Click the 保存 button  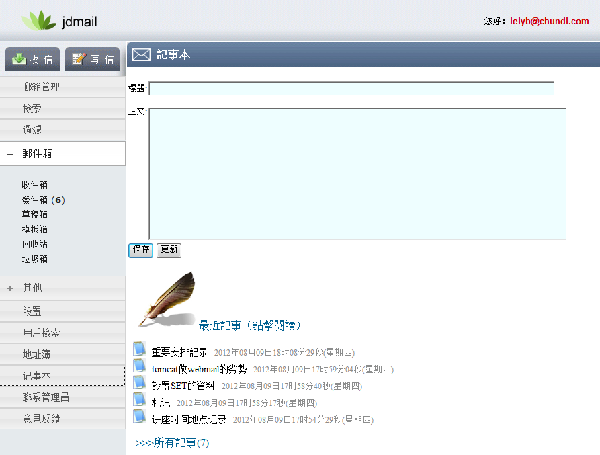(141, 250)
